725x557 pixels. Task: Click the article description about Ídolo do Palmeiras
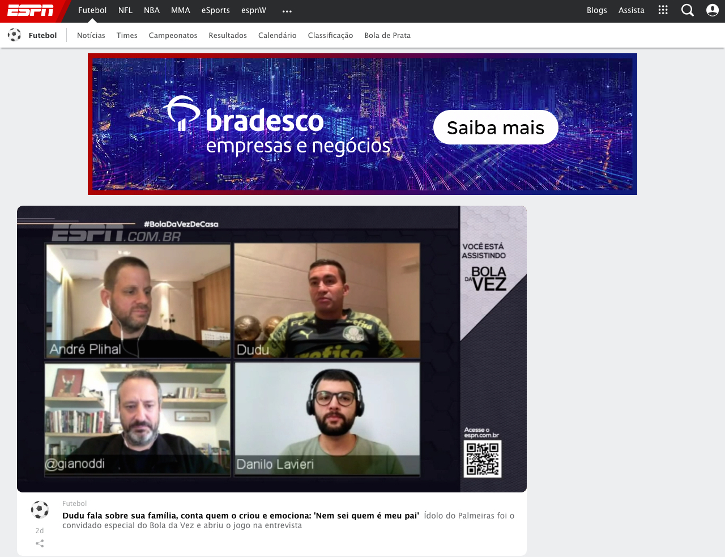click(288, 521)
